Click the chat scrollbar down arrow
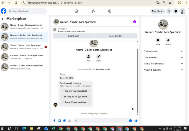The image size is (189, 131). 137,115
